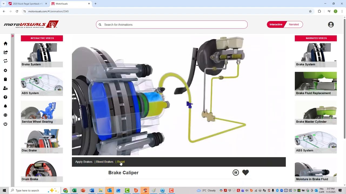Open narrated Brake System video

click(x=316, y=55)
